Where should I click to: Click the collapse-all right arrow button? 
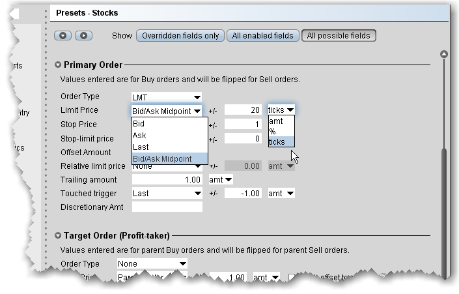[x=83, y=36]
